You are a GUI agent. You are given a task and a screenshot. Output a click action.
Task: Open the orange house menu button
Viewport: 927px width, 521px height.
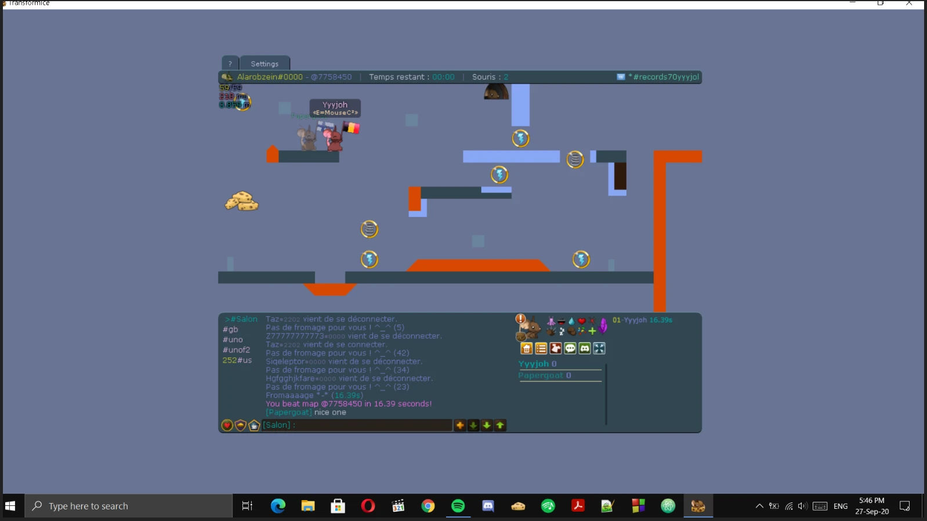[x=527, y=348]
